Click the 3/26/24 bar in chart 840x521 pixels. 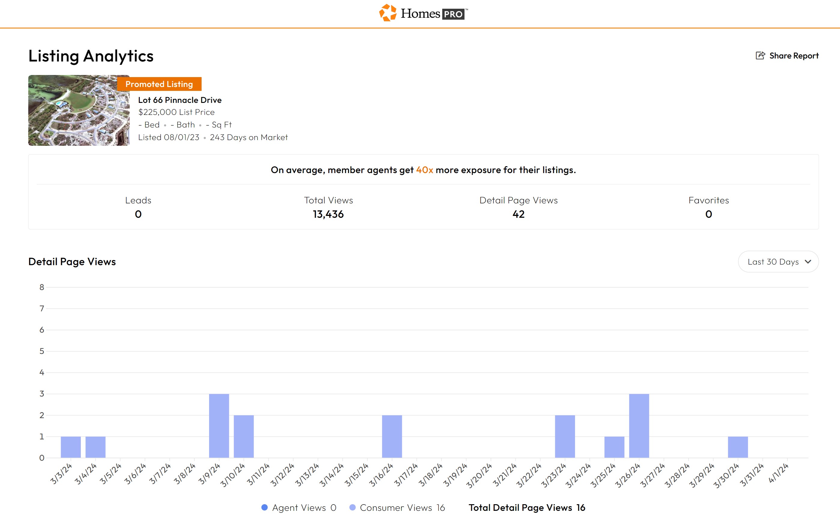[x=639, y=426]
